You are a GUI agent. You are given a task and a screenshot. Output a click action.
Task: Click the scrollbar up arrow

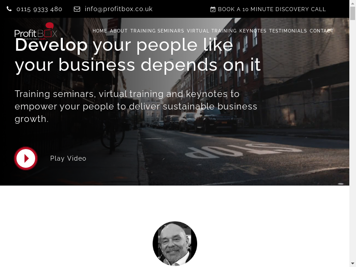point(352,3)
